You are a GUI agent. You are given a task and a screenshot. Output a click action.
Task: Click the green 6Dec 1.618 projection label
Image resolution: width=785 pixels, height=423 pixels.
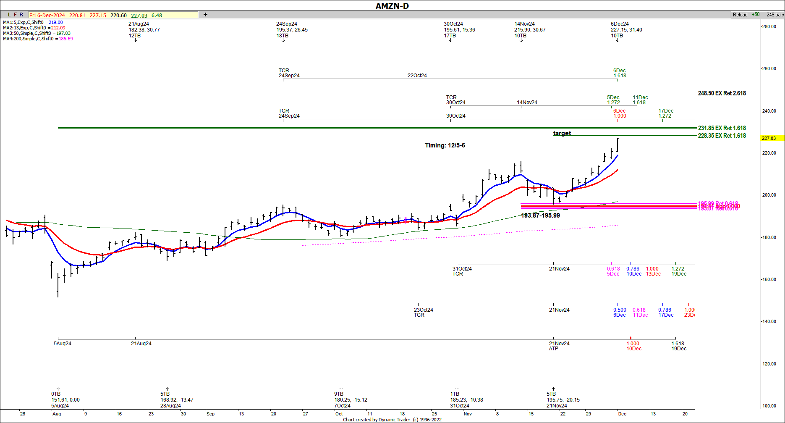tap(620, 73)
